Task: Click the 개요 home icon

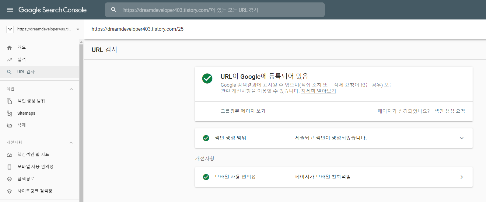Action: 9,47
